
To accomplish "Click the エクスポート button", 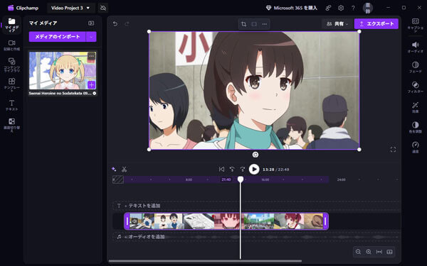I will [376, 24].
